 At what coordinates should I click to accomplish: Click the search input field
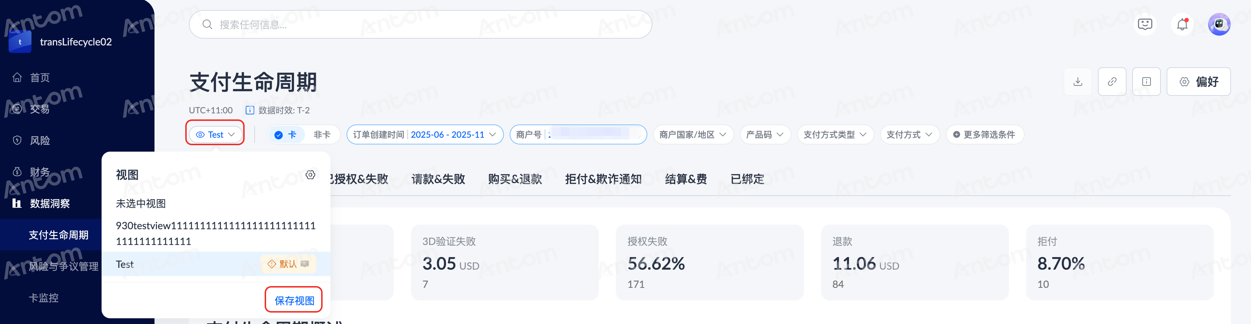[420, 24]
